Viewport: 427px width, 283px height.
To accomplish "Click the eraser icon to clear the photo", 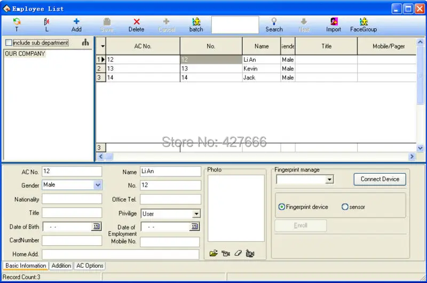I will 238,253.
